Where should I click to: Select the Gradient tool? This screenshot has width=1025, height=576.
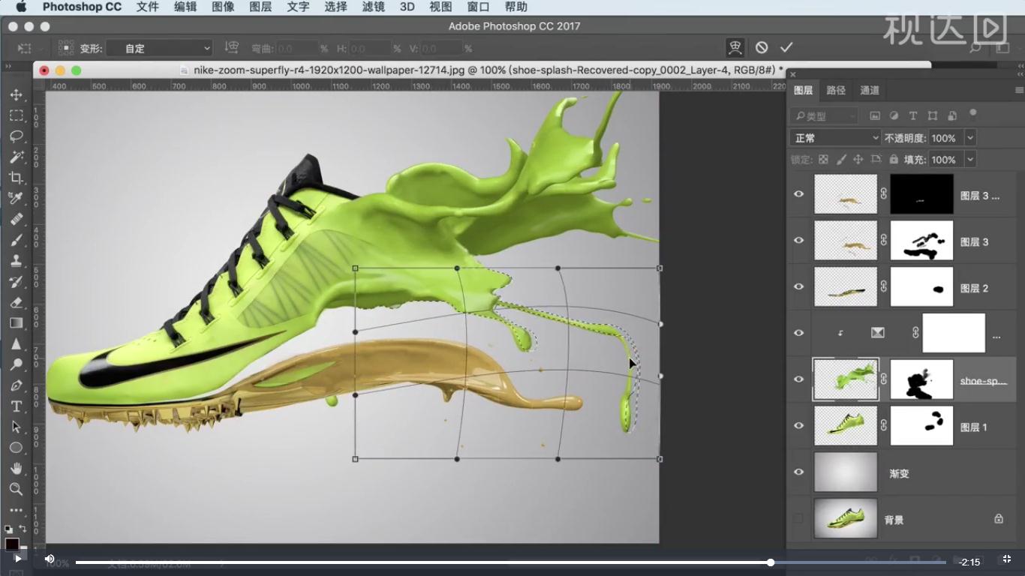[16, 323]
